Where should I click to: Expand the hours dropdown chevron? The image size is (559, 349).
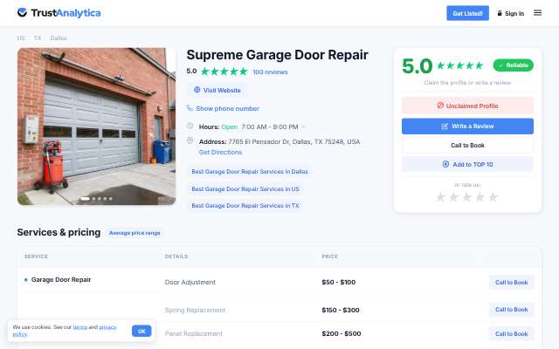pyautogui.click(x=303, y=127)
